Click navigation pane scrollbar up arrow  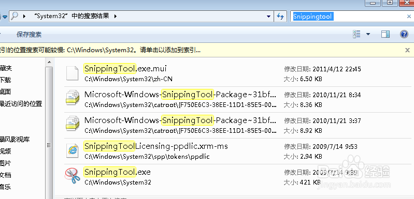(x=49, y=62)
